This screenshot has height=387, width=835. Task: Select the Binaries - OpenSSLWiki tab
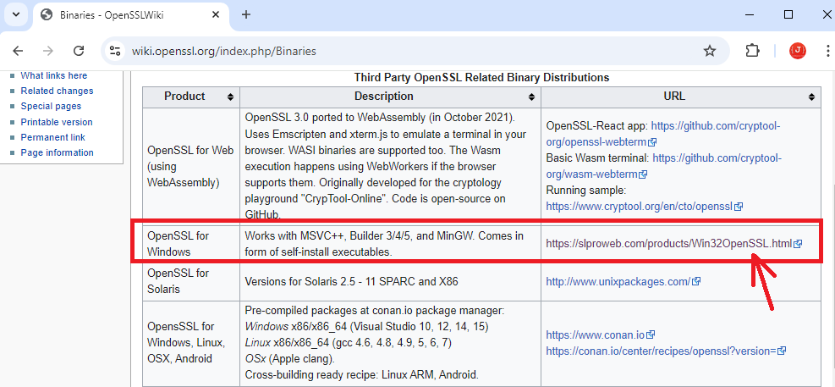(x=130, y=15)
